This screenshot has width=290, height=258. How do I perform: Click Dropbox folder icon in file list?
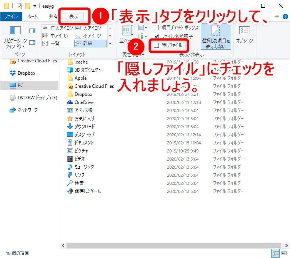point(70,94)
